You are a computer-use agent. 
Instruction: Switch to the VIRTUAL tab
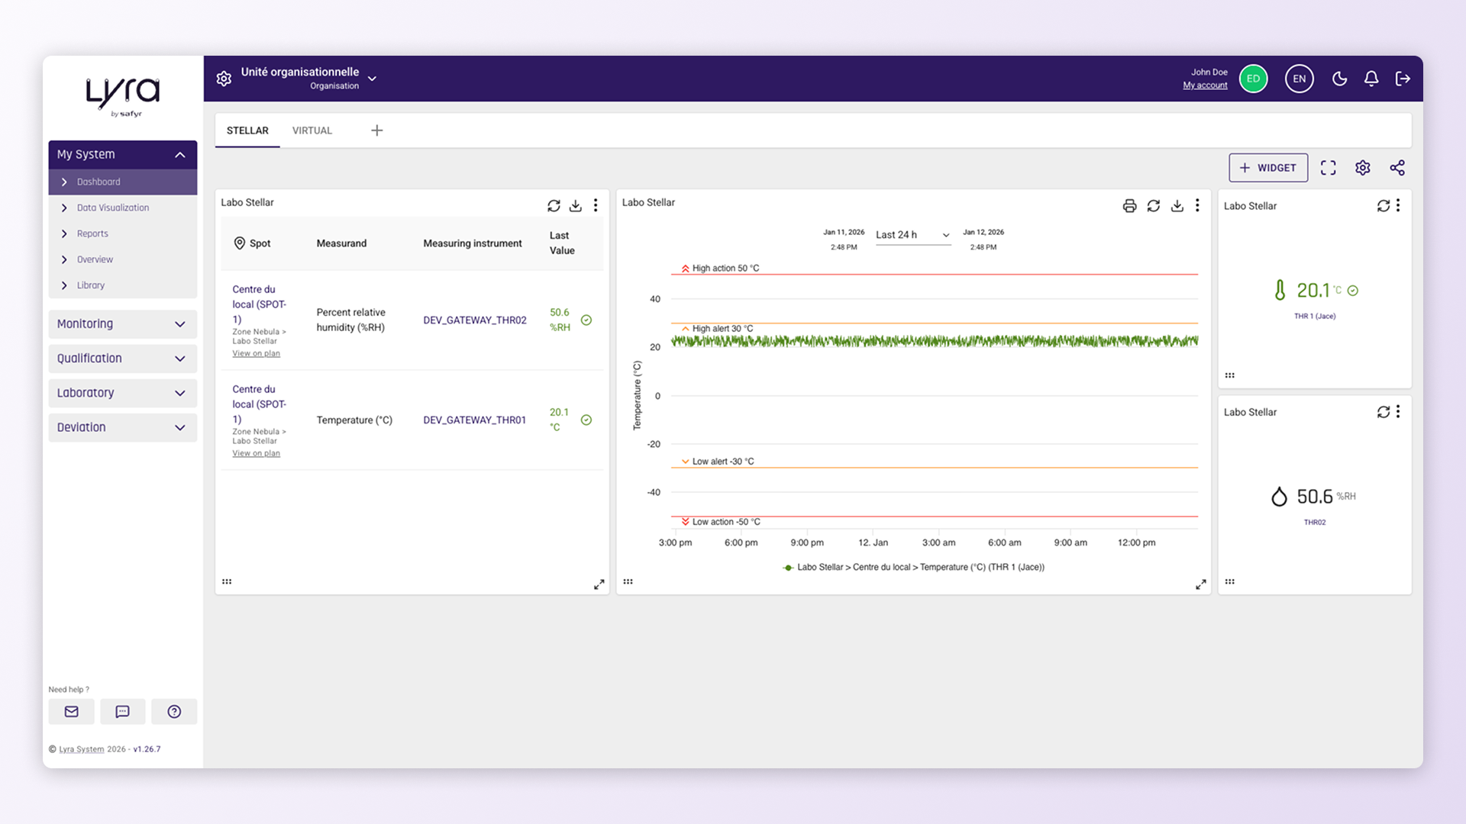(x=312, y=130)
